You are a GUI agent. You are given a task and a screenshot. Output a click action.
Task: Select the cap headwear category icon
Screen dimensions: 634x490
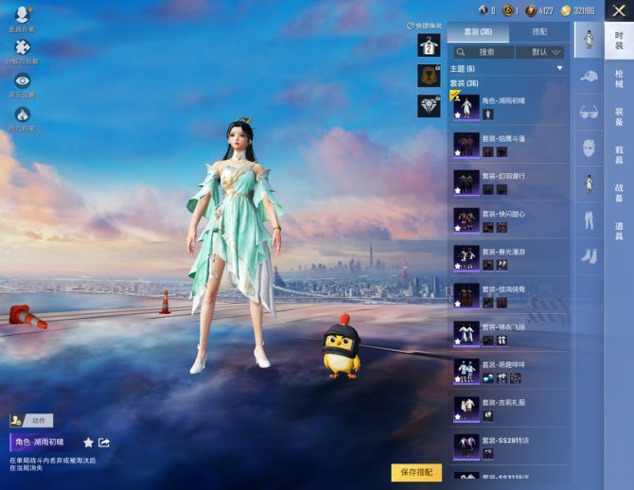(589, 76)
